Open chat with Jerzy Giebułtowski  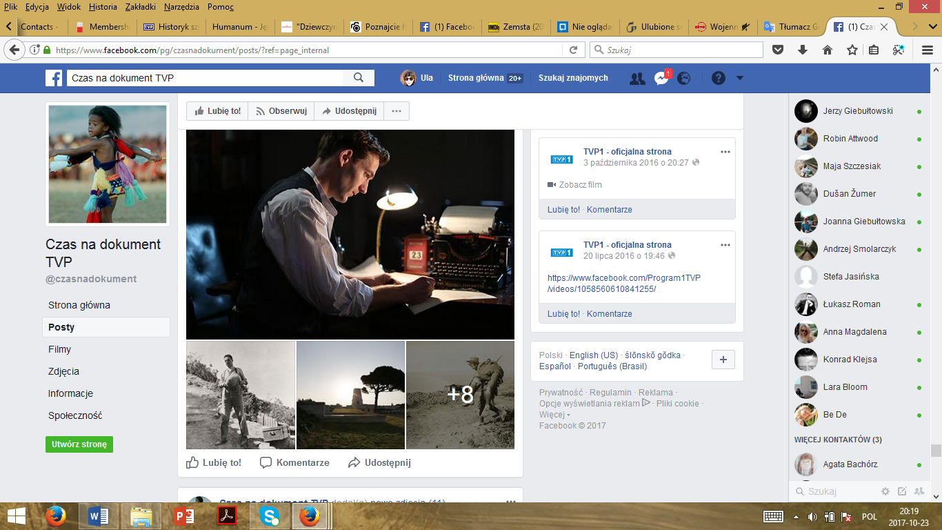coord(859,110)
